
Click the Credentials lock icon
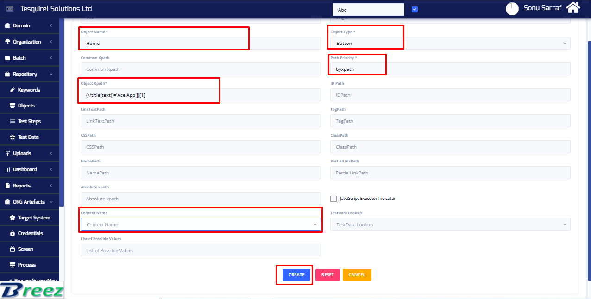point(13,233)
